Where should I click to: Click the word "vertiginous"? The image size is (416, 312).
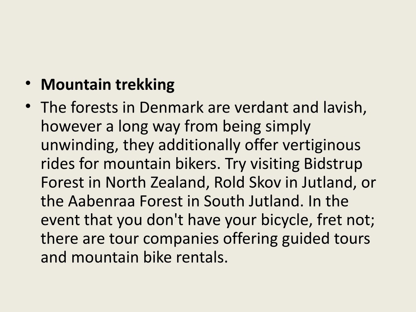click(321, 145)
